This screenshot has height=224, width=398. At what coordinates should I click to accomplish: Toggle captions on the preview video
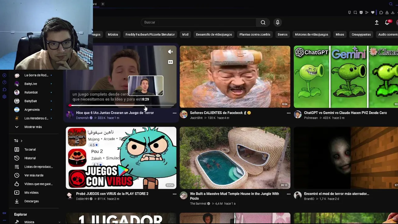click(170, 62)
